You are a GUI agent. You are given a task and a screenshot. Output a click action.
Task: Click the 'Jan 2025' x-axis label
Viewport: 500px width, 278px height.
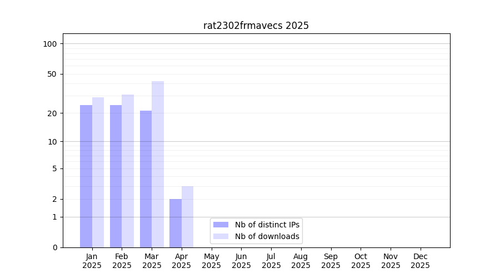pos(92,261)
